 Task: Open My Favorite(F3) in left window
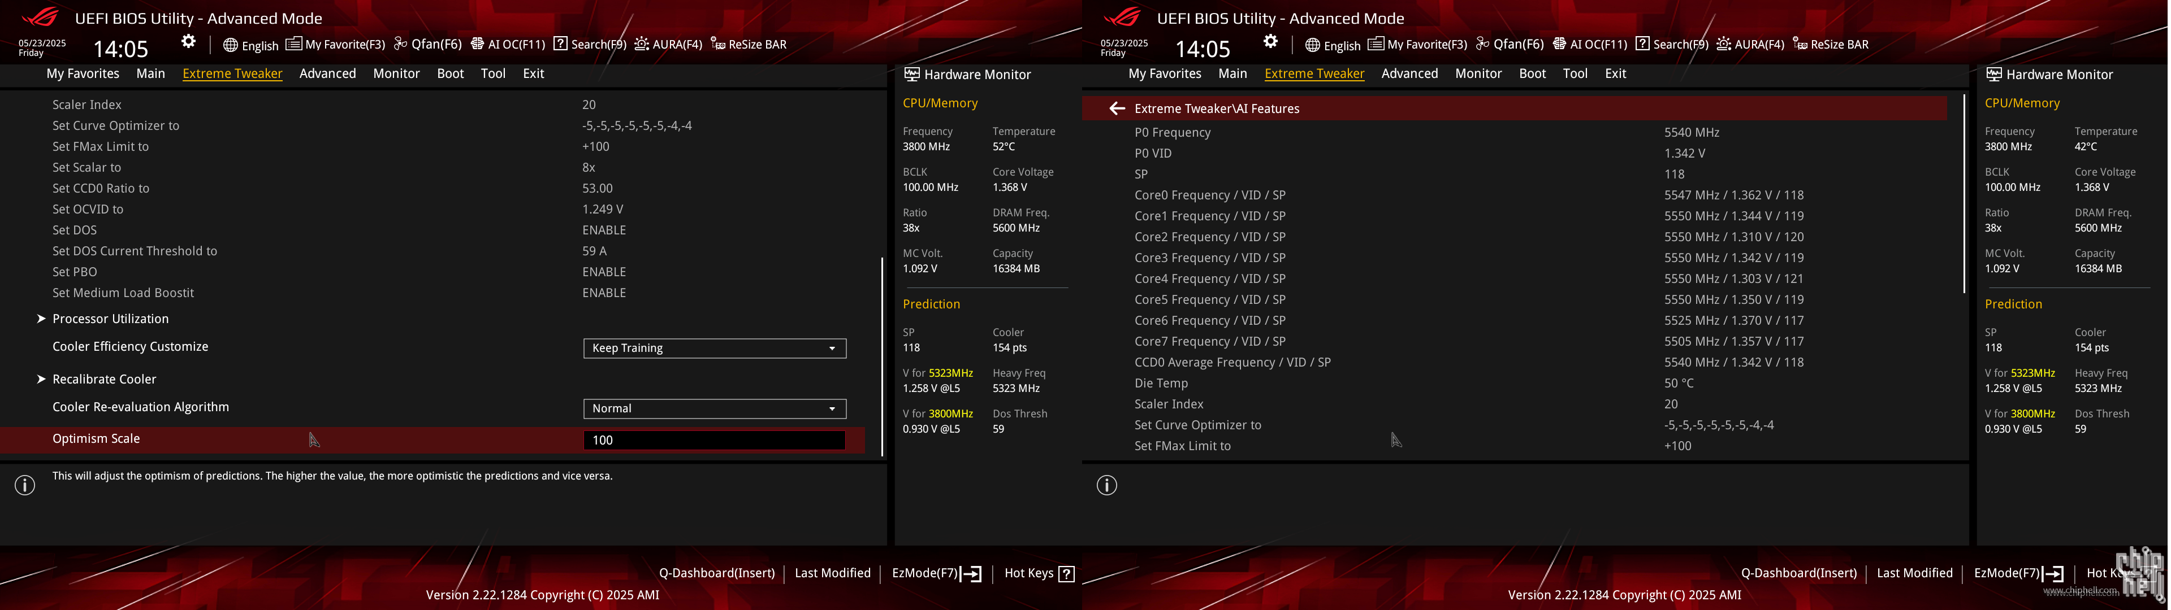(x=335, y=45)
